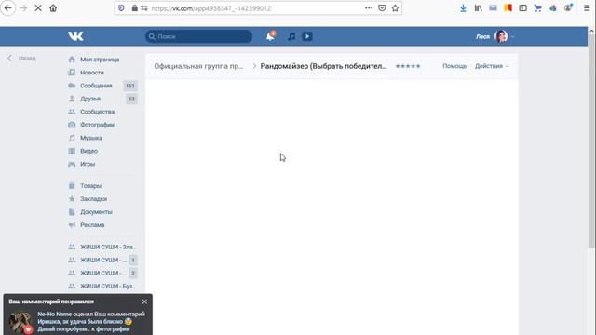Open the ЖИШИ СУШИ group with badge 1
596x335 pixels.
tap(102, 261)
